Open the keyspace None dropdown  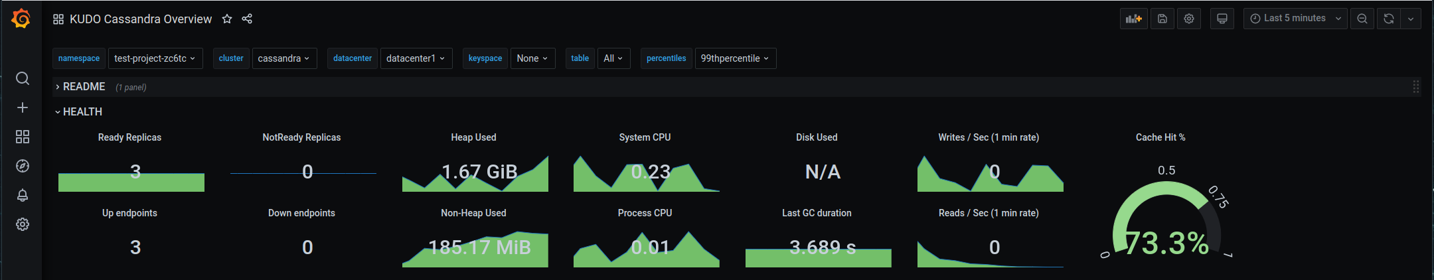[x=532, y=58]
